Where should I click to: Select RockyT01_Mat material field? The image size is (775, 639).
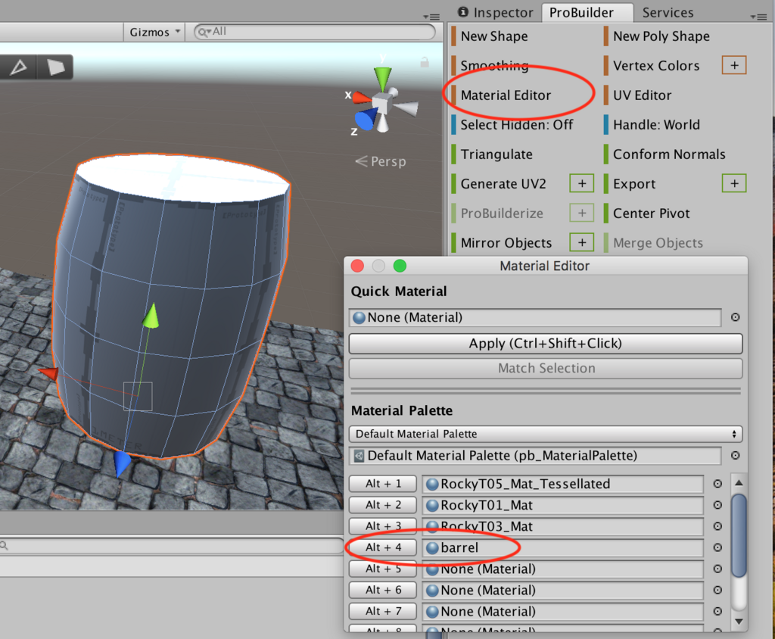point(563,505)
